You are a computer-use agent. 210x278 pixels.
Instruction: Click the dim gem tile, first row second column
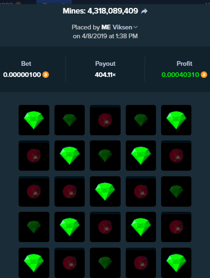pos(69,120)
